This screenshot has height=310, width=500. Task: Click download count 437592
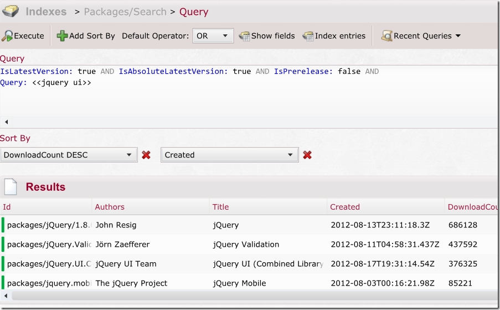(463, 245)
